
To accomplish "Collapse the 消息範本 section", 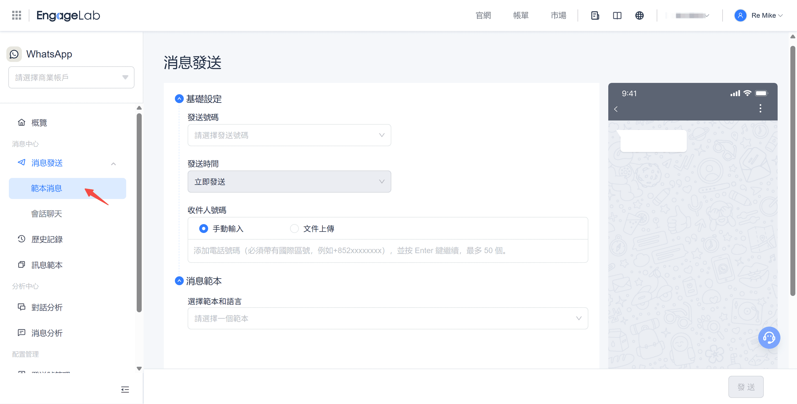I will click(179, 281).
